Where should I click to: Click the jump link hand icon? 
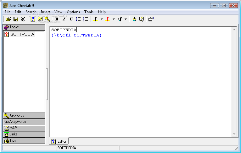point(134,19)
